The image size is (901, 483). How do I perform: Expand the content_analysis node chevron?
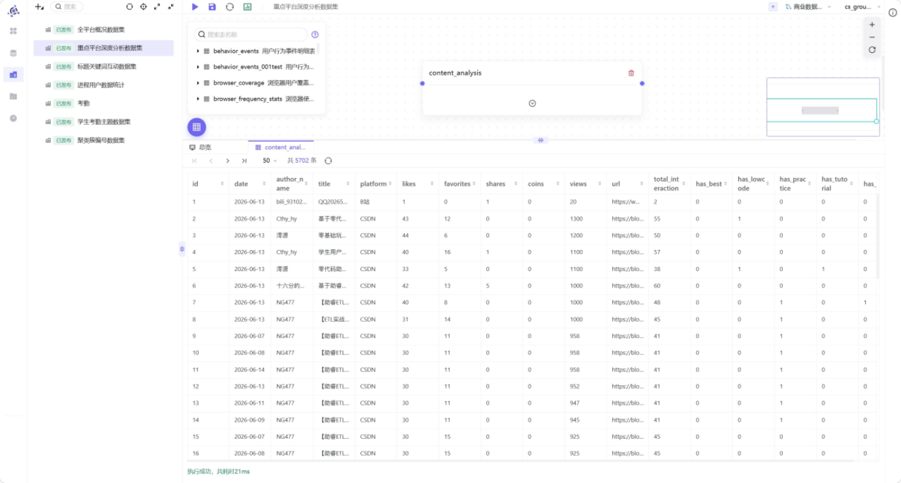[532, 103]
